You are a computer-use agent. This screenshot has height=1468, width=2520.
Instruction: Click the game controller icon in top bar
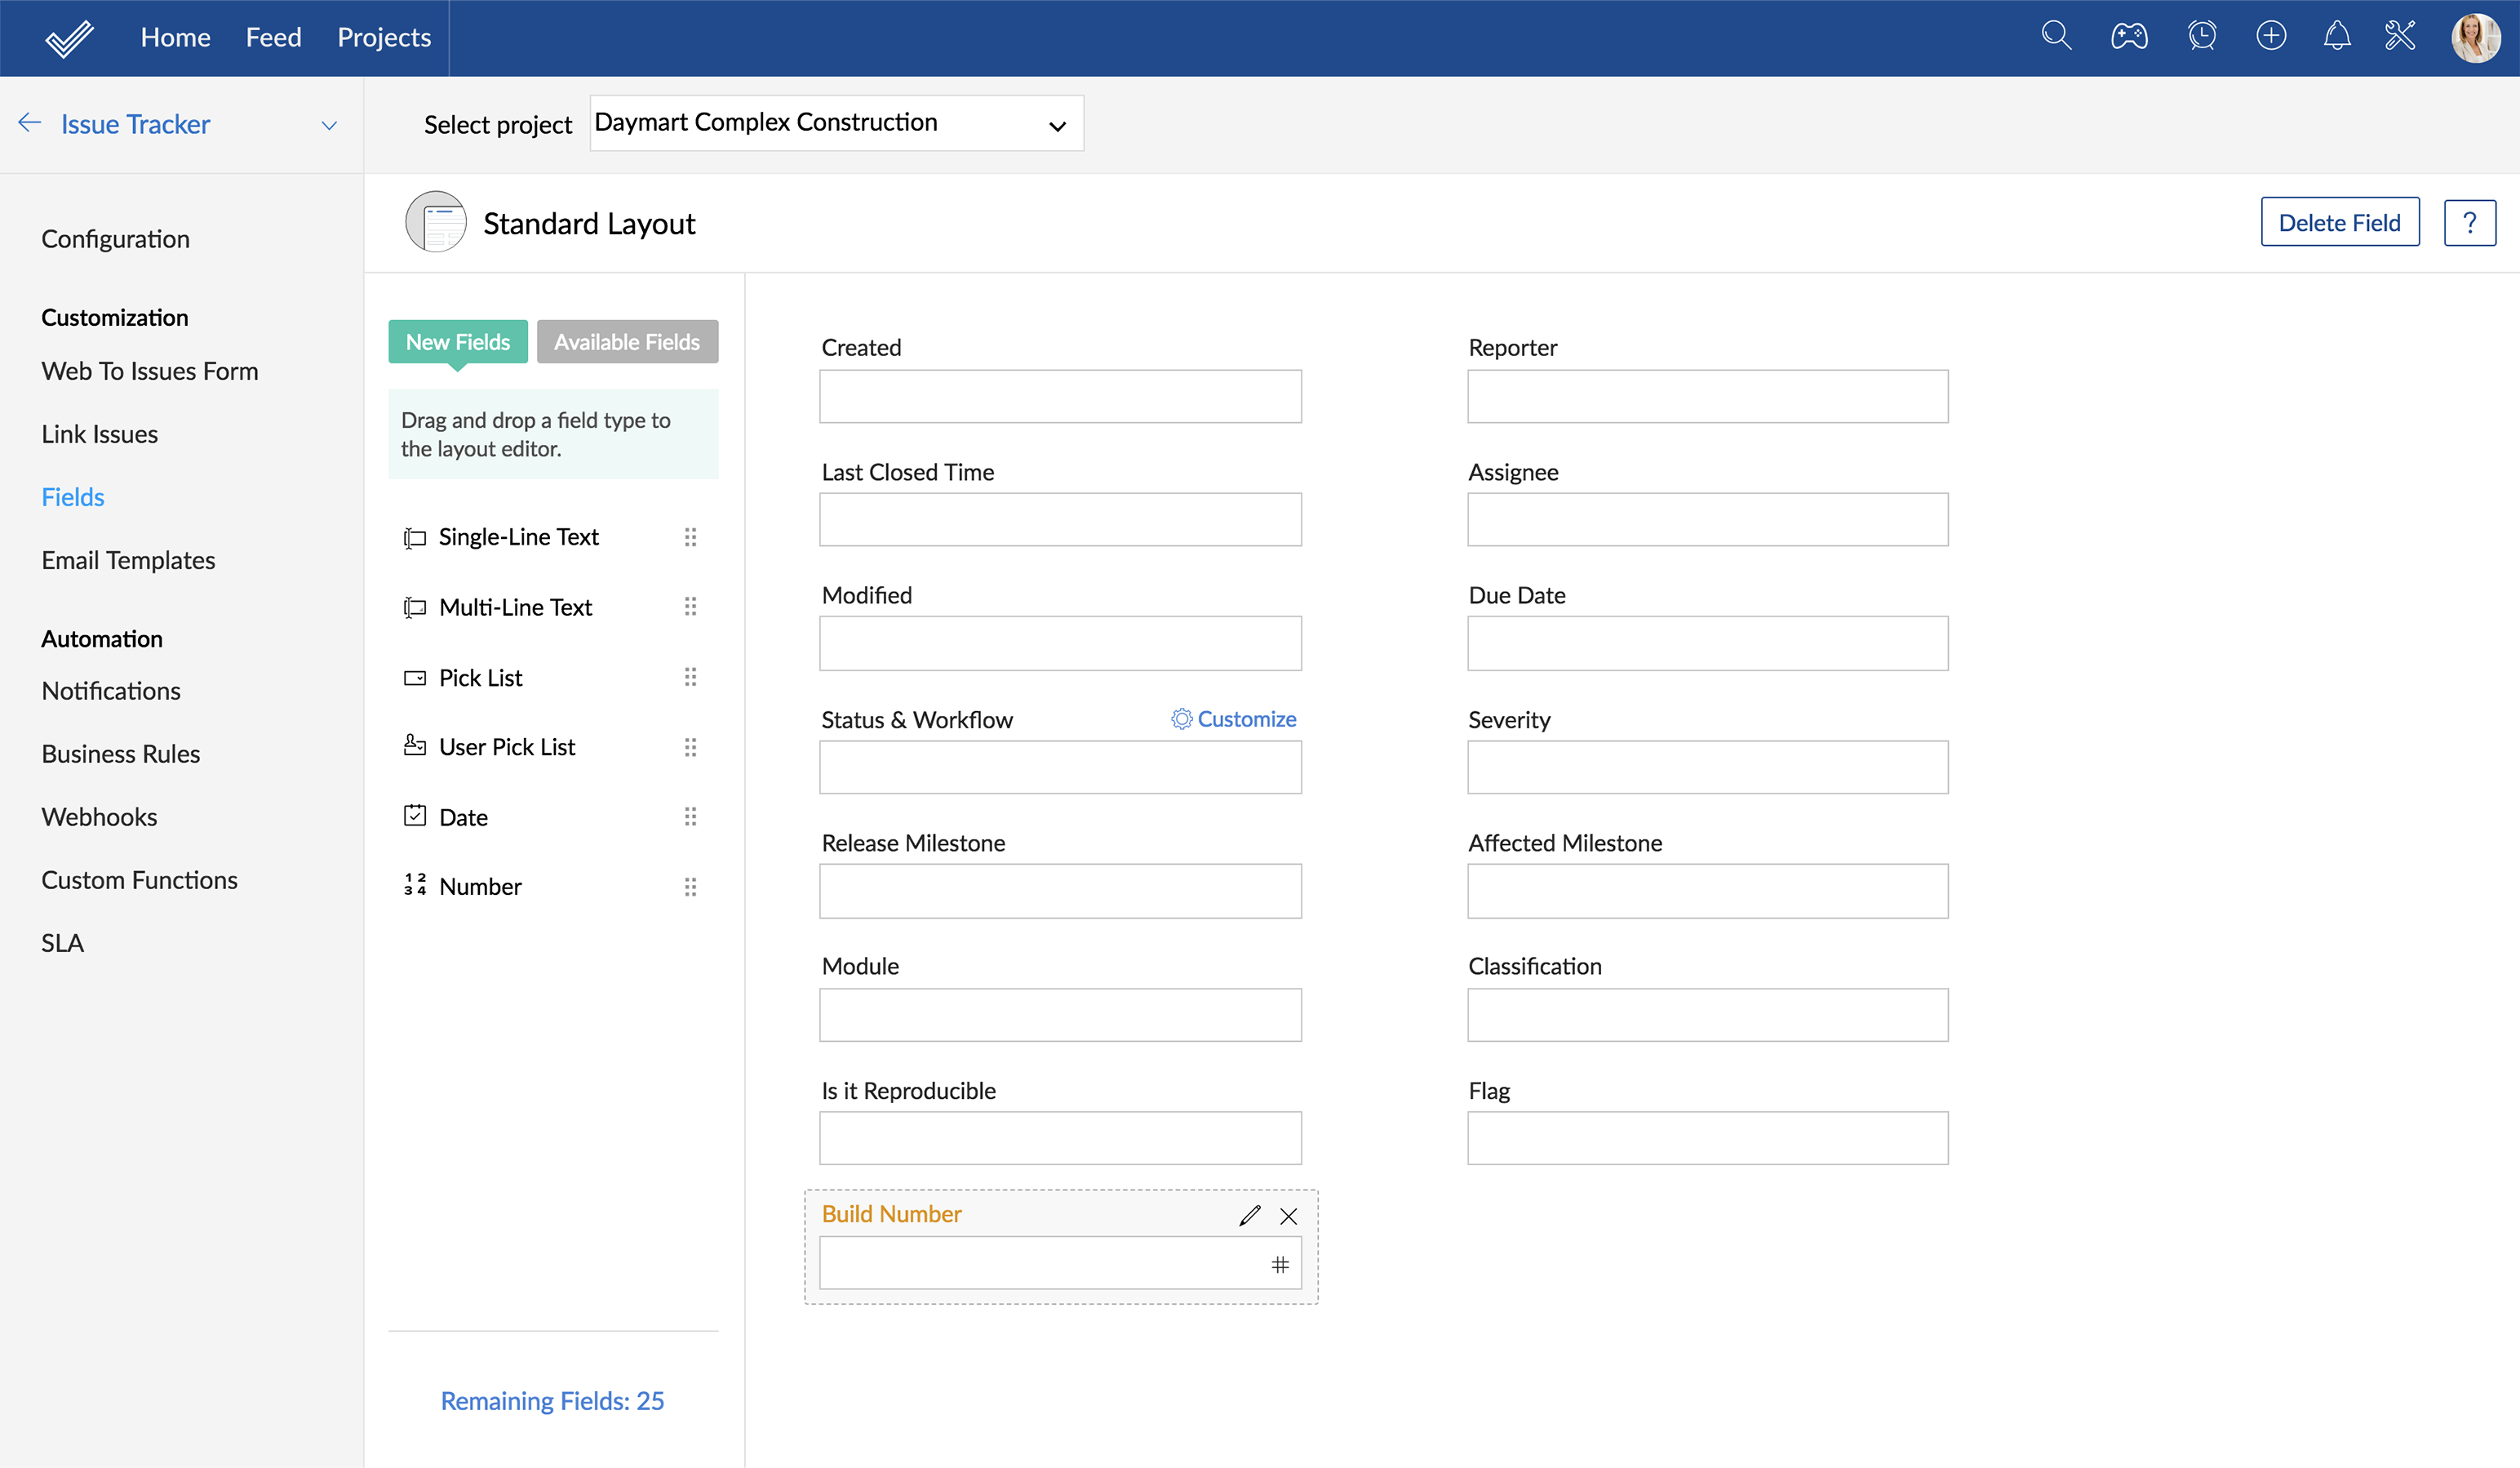(x=2129, y=36)
